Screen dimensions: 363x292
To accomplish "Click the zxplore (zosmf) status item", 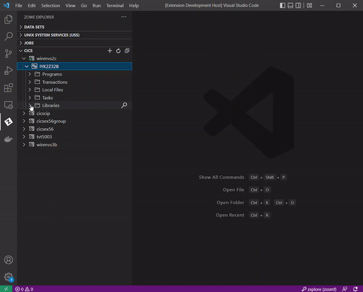I will (319, 289).
